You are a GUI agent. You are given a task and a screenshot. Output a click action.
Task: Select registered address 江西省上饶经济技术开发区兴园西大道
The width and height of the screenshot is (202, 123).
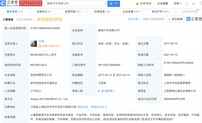53,107
